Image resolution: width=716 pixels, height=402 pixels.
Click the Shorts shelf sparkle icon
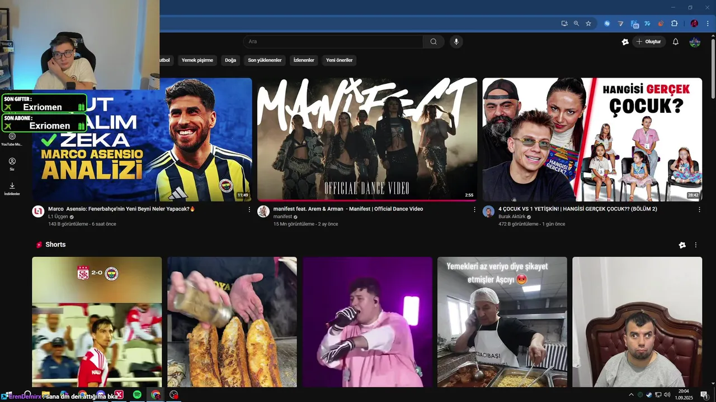click(x=682, y=245)
